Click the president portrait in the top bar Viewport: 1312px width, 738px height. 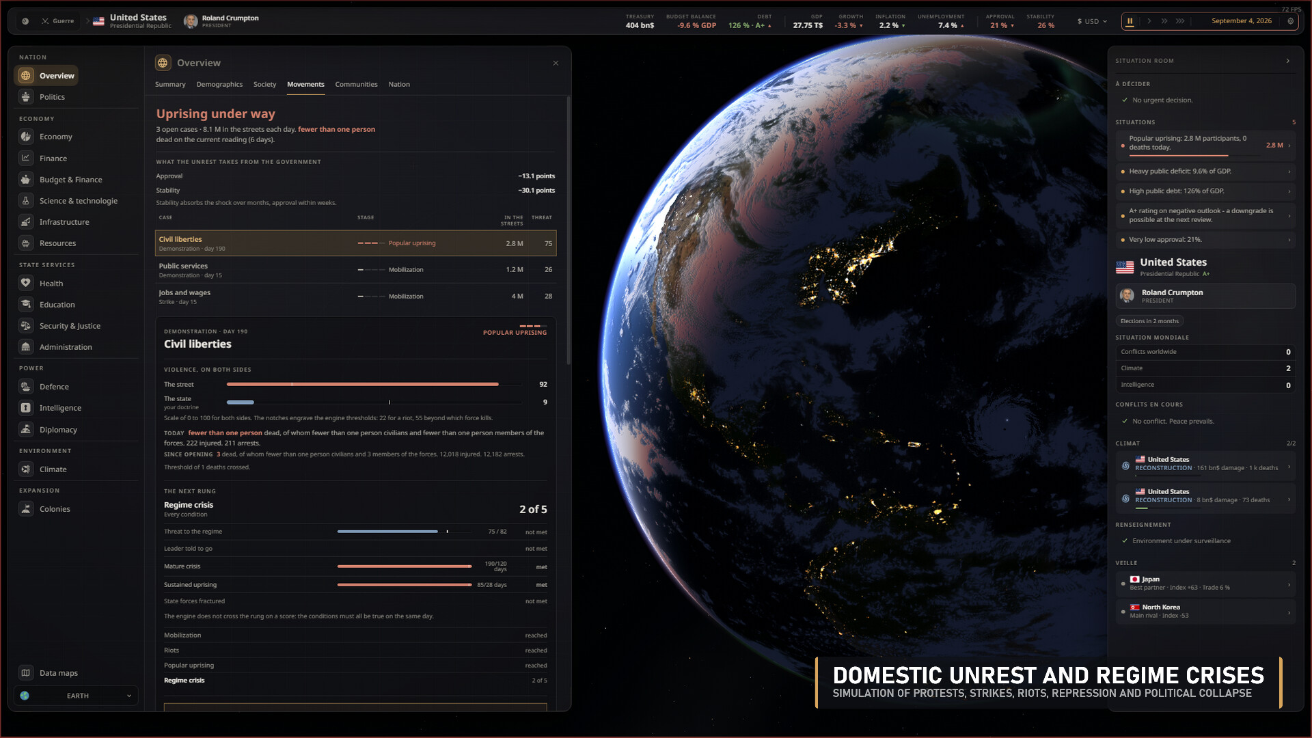(x=191, y=21)
